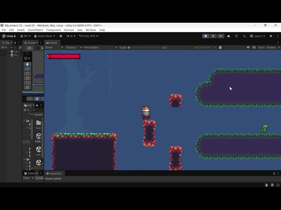281x210 pixels.
Task: Switch to the Inspector tab
Action: [x=54, y=173]
